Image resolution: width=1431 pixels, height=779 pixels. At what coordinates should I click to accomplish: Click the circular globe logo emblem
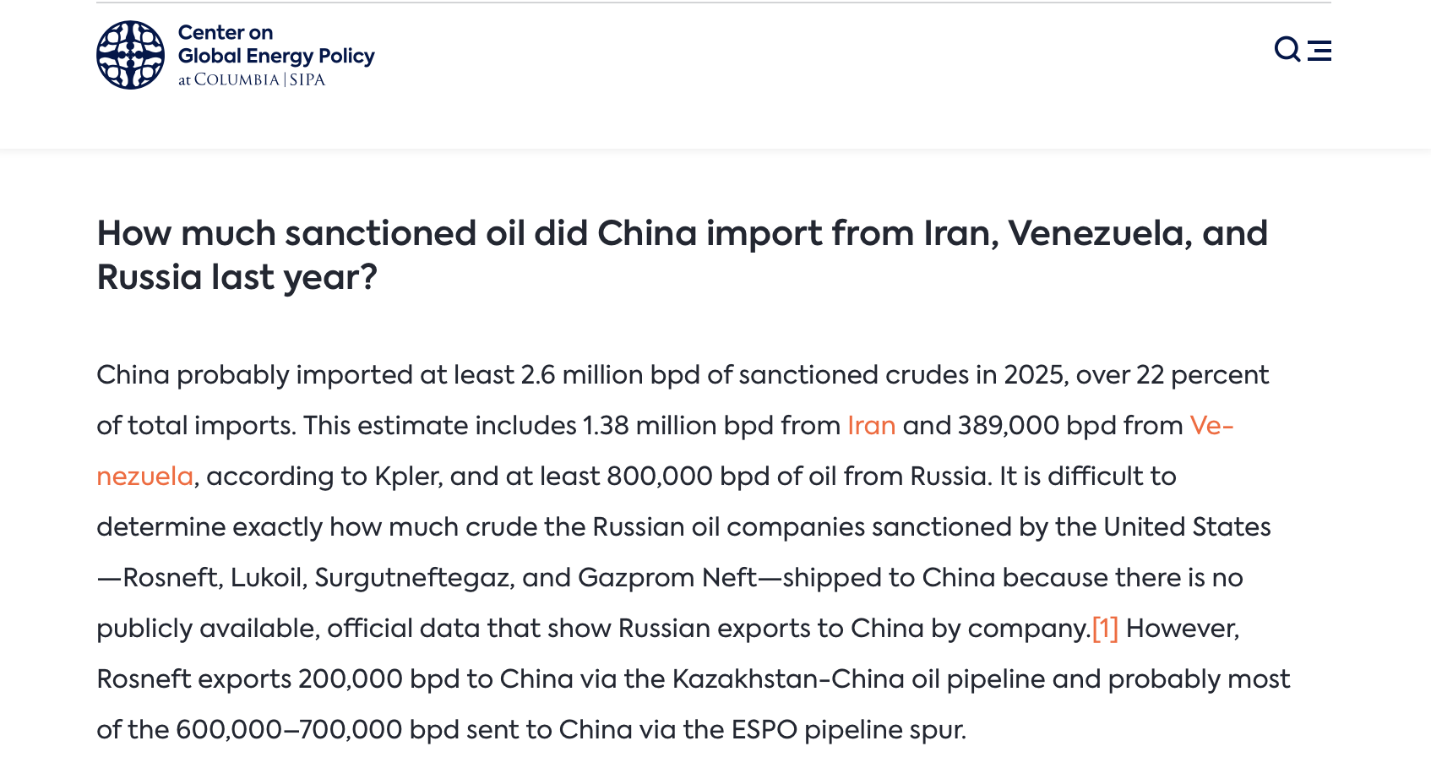tap(130, 55)
